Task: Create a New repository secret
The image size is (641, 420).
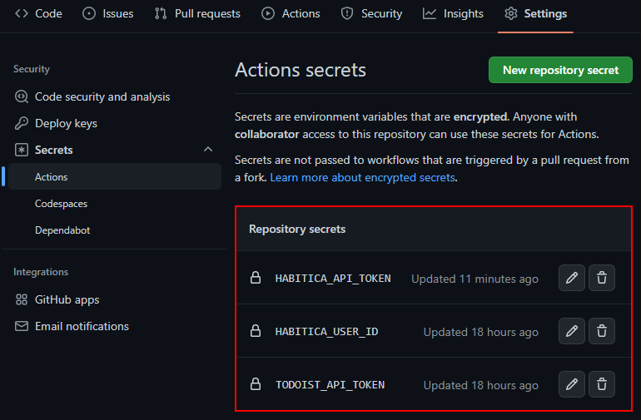Action: click(560, 70)
